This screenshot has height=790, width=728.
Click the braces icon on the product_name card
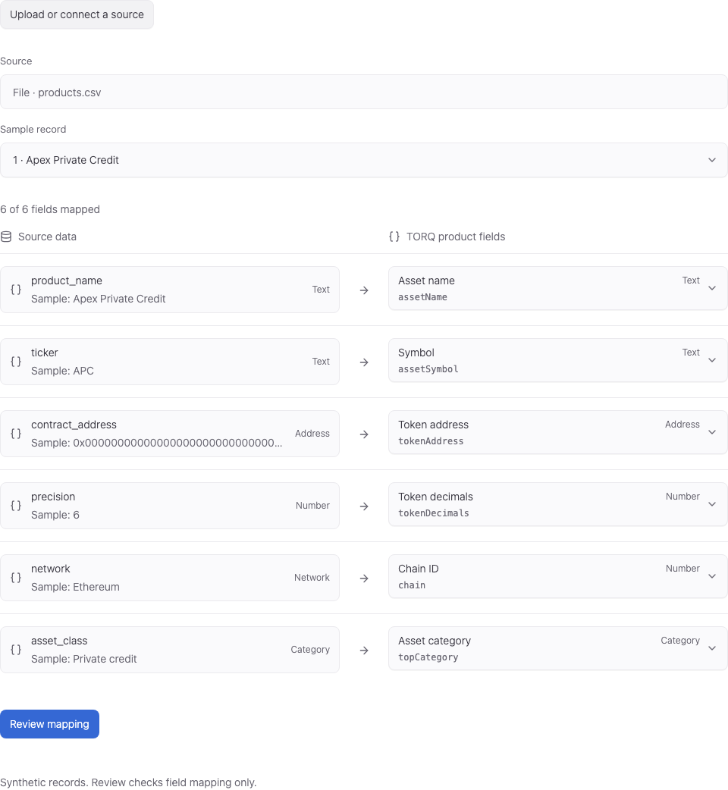pyautogui.click(x=16, y=290)
